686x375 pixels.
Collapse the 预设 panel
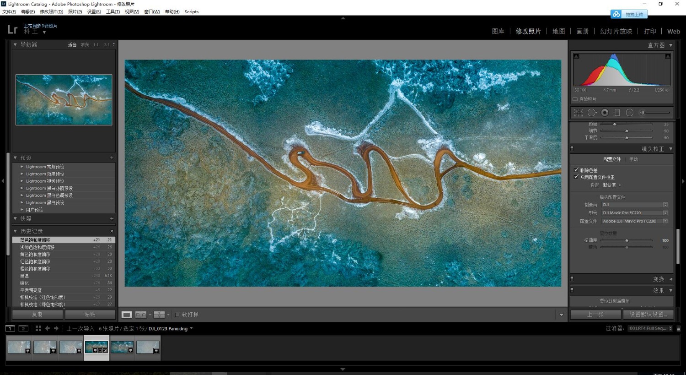[x=15, y=158]
